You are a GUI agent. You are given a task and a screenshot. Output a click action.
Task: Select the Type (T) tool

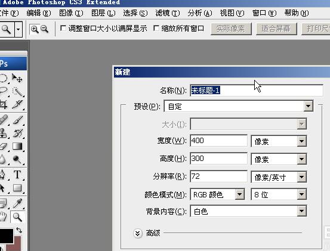click(x=17, y=175)
